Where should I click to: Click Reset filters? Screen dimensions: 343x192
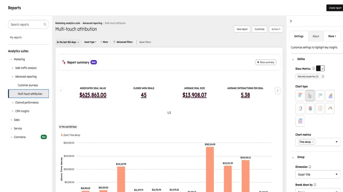[145, 42]
